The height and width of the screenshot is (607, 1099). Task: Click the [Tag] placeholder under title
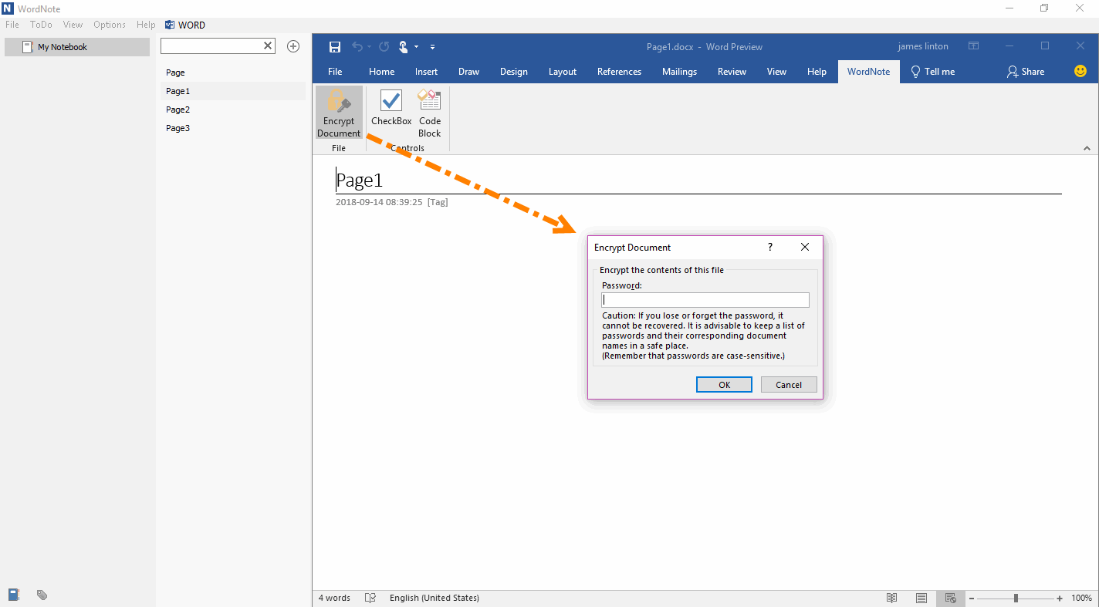pyautogui.click(x=438, y=202)
